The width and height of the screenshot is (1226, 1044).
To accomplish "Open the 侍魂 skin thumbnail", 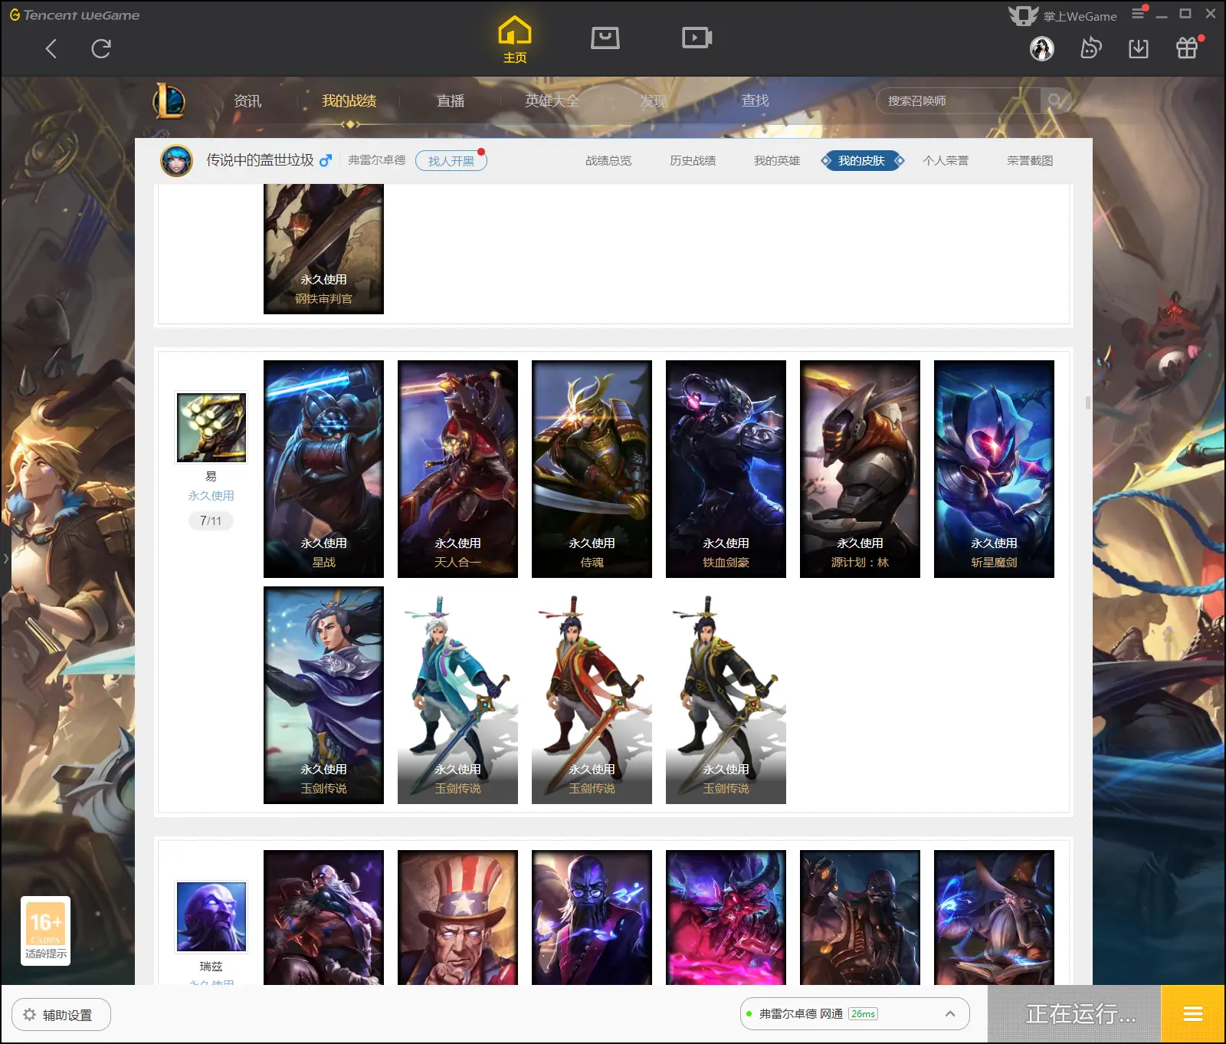I will [x=592, y=469].
